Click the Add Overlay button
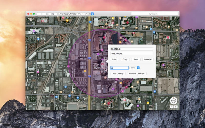The height and width of the screenshot is (128, 205). (118, 73)
